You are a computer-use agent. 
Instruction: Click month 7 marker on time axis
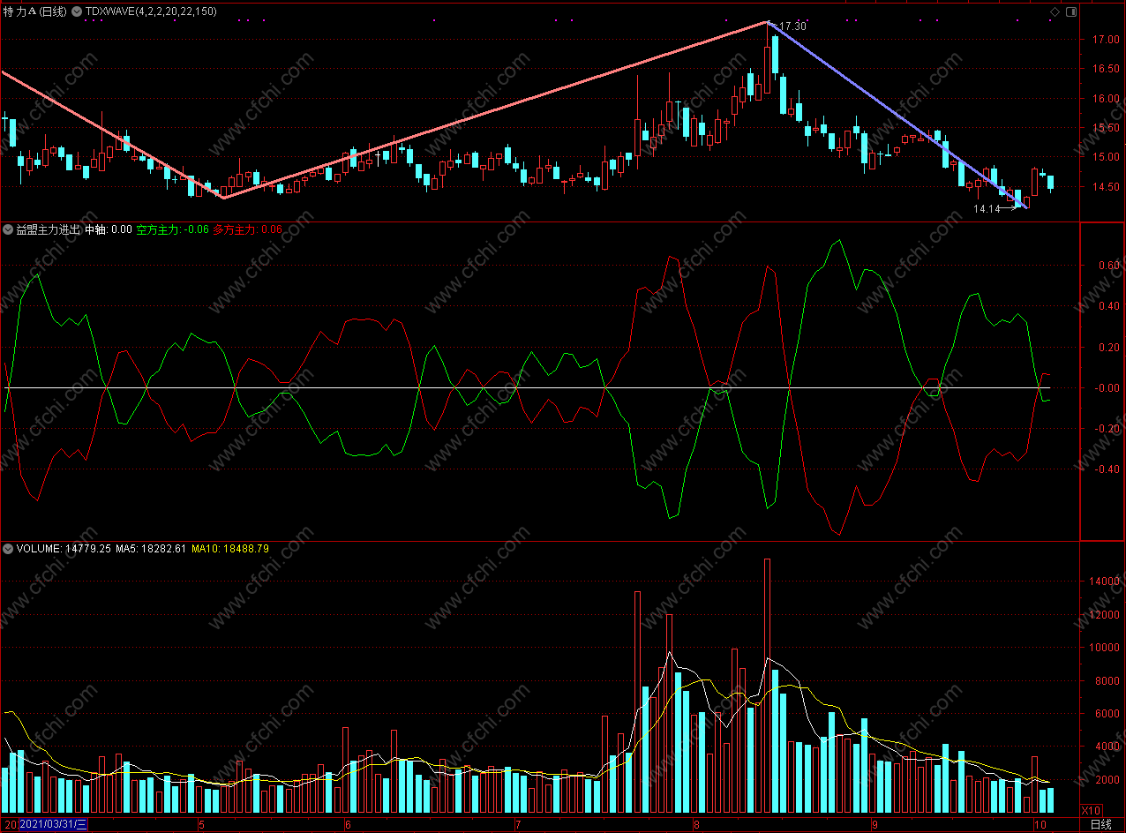(x=518, y=825)
